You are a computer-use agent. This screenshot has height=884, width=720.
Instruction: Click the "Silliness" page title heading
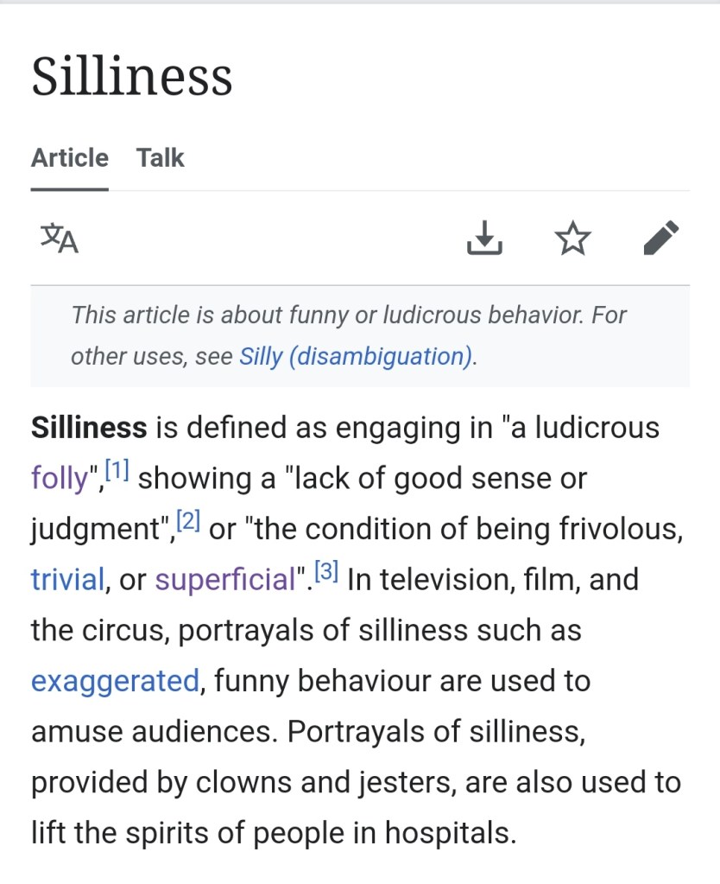click(x=132, y=76)
